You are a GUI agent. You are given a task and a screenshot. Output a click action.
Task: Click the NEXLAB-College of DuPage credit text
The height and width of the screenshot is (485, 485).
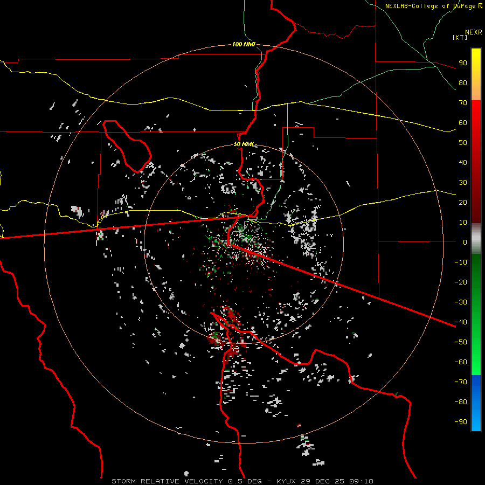pyautogui.click(x=431, y=6)
